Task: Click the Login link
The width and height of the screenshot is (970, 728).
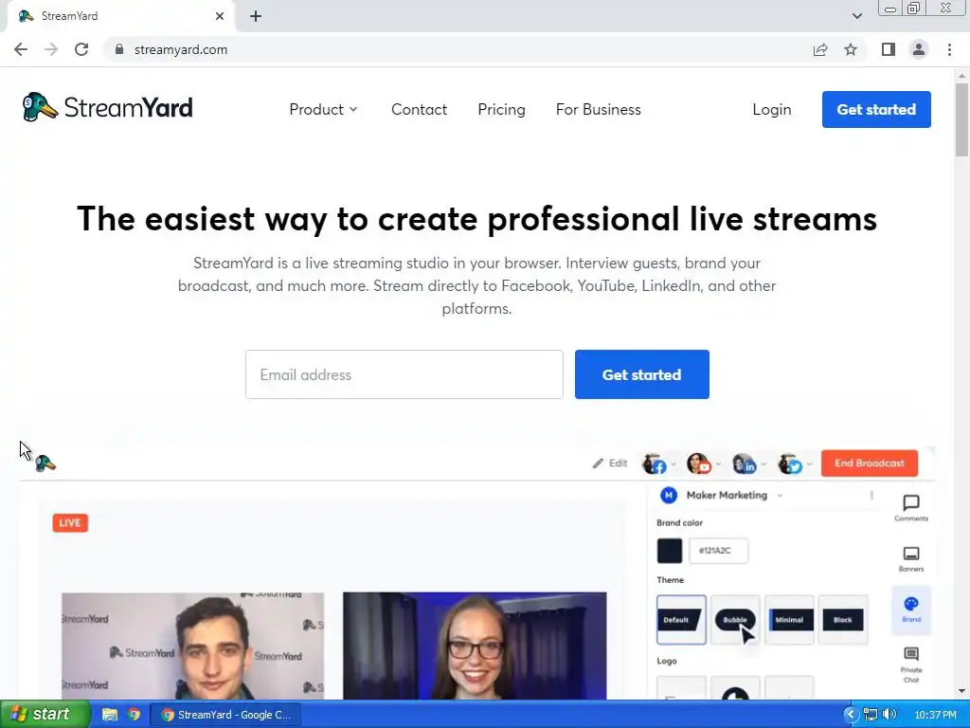Action: tap(771, 110)
